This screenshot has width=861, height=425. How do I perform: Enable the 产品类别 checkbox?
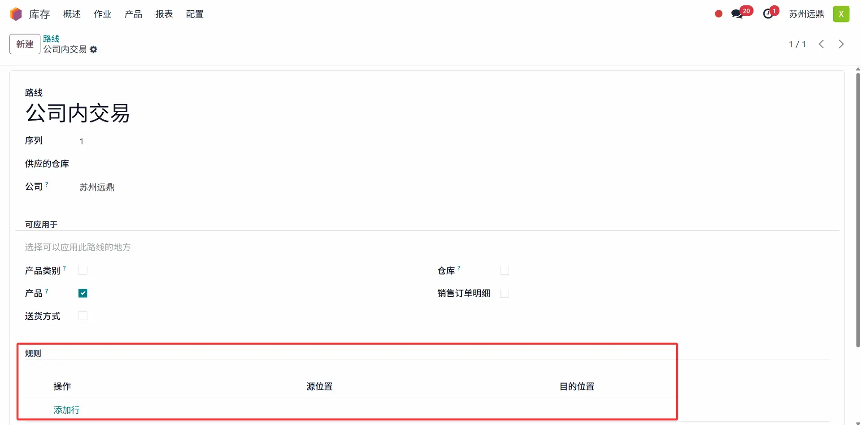click(x=83, y=270)
